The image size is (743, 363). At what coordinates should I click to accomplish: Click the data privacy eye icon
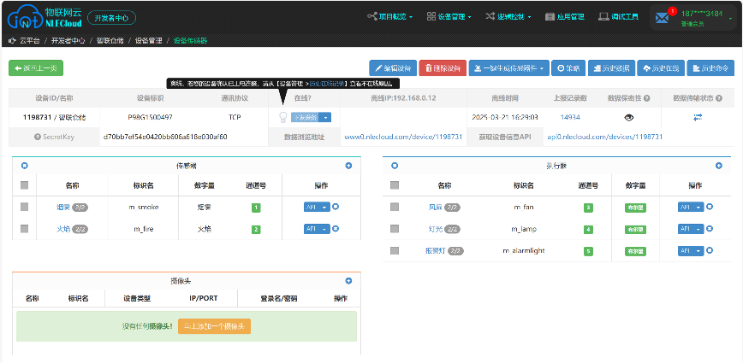628,117
